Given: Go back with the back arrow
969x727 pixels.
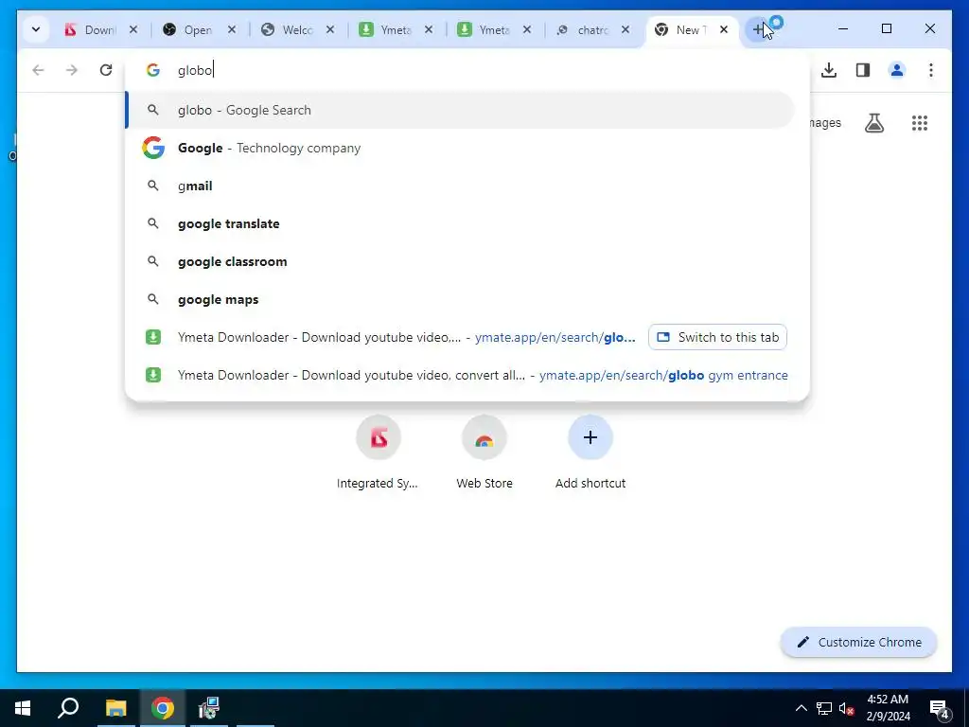Looking at the screenshot, I should [x=38, y=70].
